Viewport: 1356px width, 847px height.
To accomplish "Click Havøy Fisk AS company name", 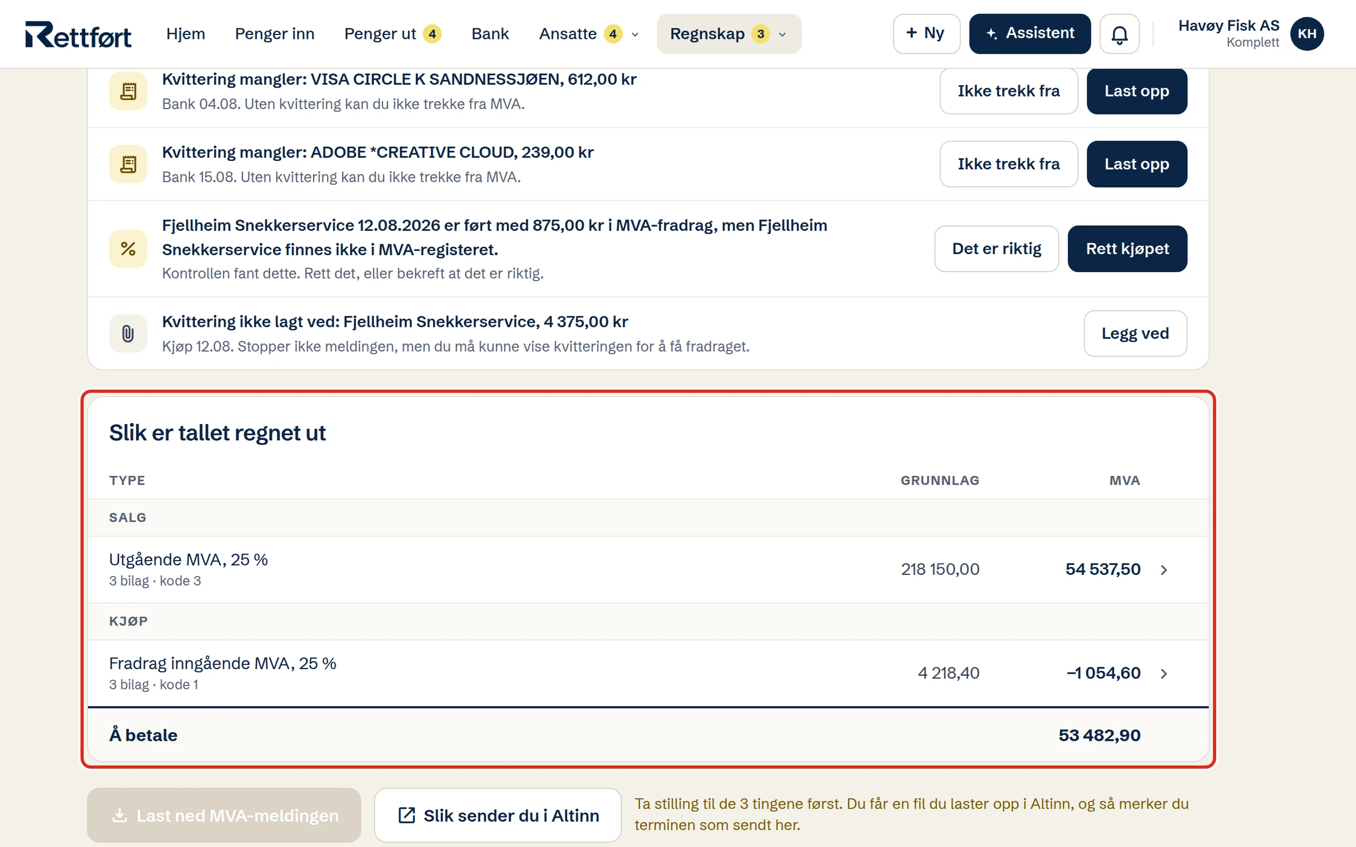I will point(1228,25).
